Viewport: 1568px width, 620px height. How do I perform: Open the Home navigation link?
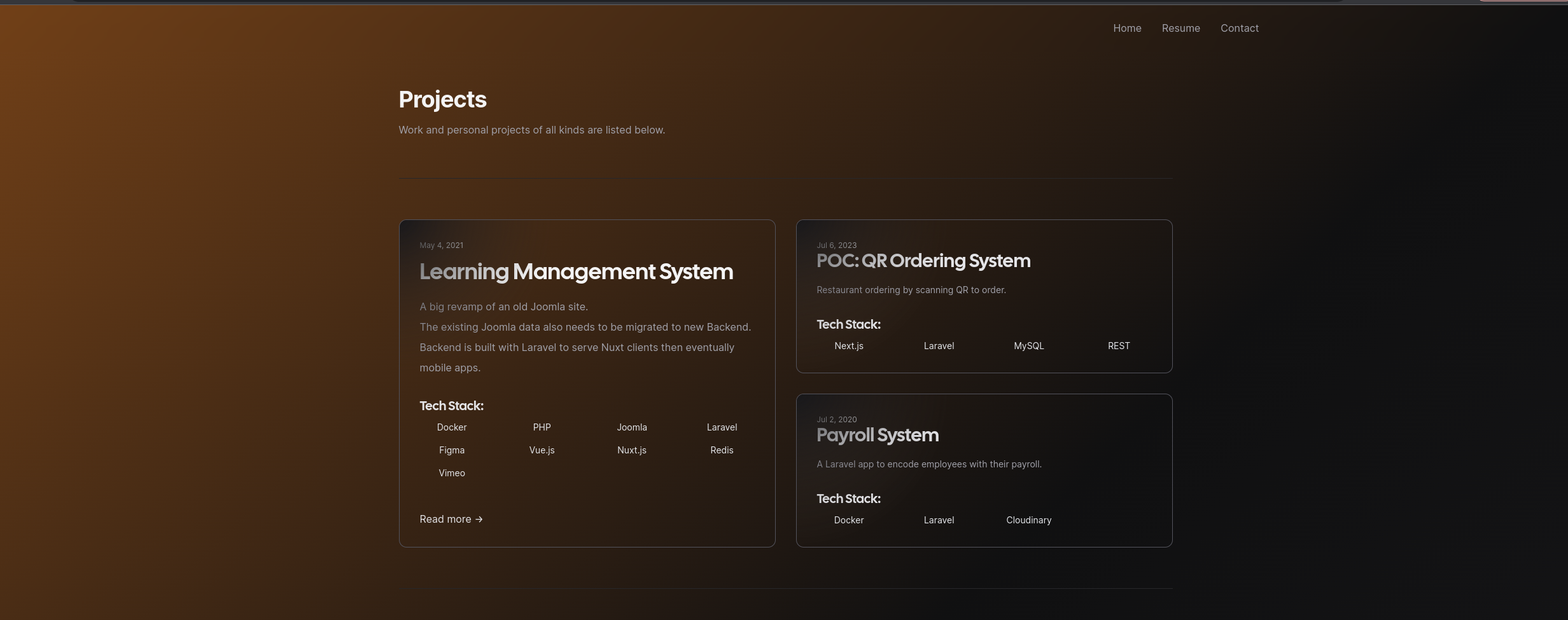coord(1127,28)
